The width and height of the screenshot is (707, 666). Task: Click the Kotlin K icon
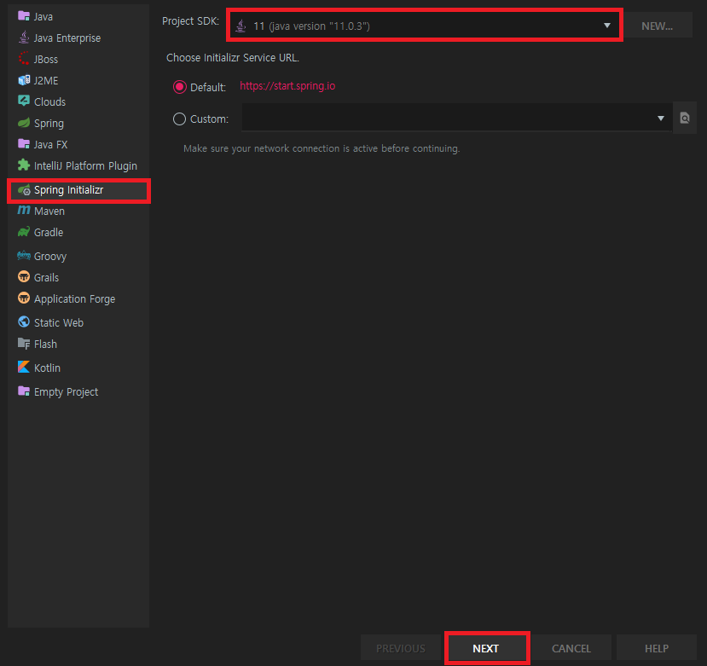click(x=23, y=367)
